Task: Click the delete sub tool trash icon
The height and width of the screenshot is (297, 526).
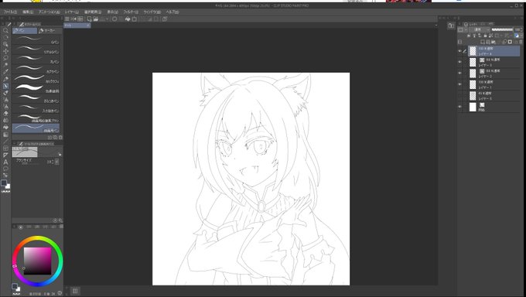Action: [x=60, y=138]
